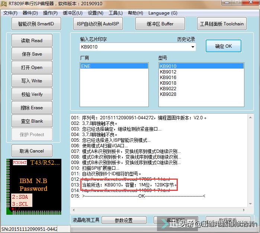
Task: Open the 帮助(H) menu
Action: 135,13
